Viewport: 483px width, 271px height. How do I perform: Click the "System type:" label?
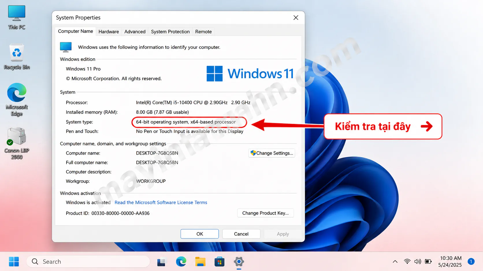[79, 122]
